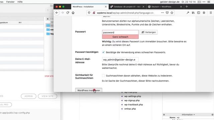Open Firefox account icon
This screenshot has width=214, height=120.
(x=204, y=13)
